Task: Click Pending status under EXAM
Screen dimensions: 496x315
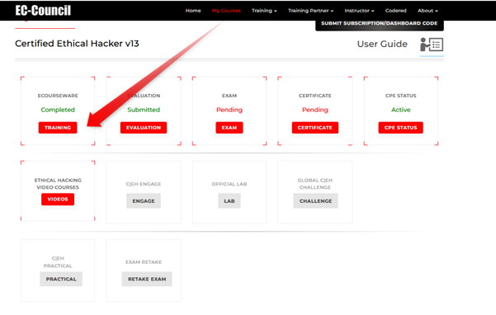Action: pos(229,110)
